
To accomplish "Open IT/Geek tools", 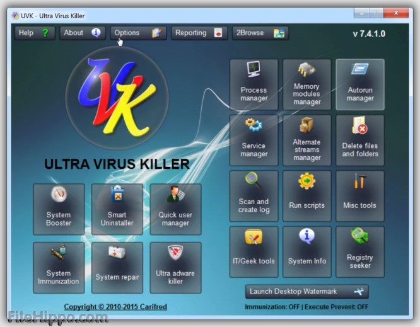I will pyautogui.click(x=254, y=251).
